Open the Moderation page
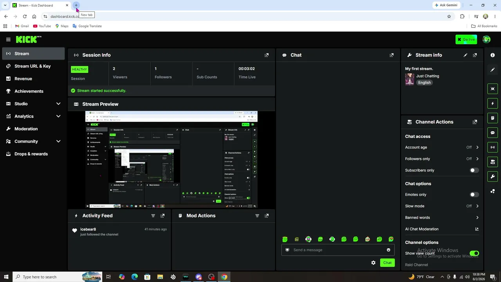Screen dimensions: 501x282 click(33, 129)
